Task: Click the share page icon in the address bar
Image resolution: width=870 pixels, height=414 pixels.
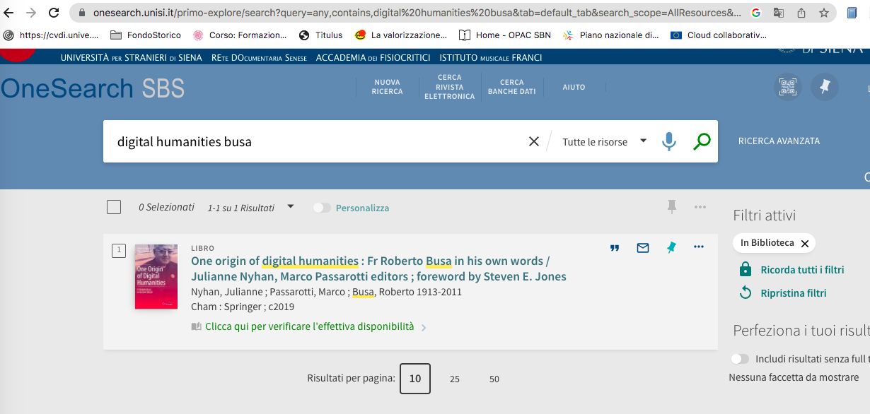Action: pyautogui.click(x=801, y=13)
